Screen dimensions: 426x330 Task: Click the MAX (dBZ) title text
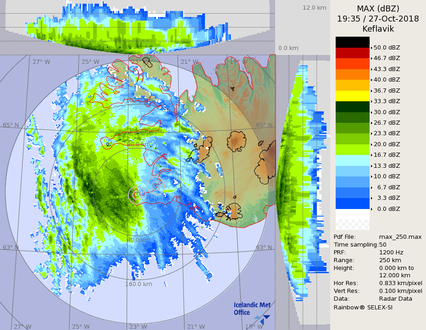[378, 8]
